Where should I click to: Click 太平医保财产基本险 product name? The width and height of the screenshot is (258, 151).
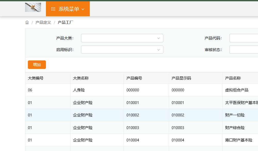click(241, 103)
